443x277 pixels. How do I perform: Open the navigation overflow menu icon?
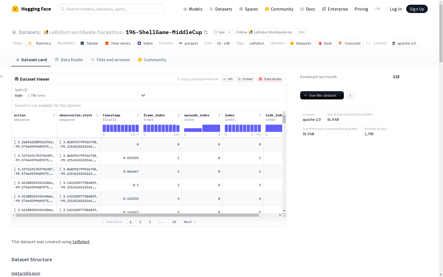377,9
